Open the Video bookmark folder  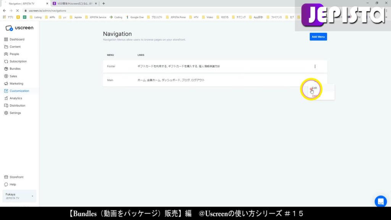click(207, 17)
